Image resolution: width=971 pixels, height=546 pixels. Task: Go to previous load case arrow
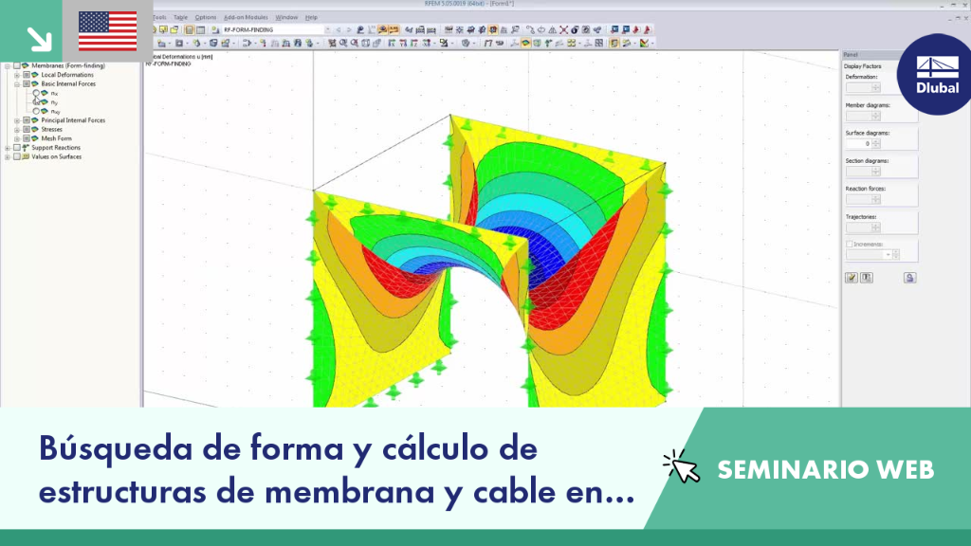339,29
